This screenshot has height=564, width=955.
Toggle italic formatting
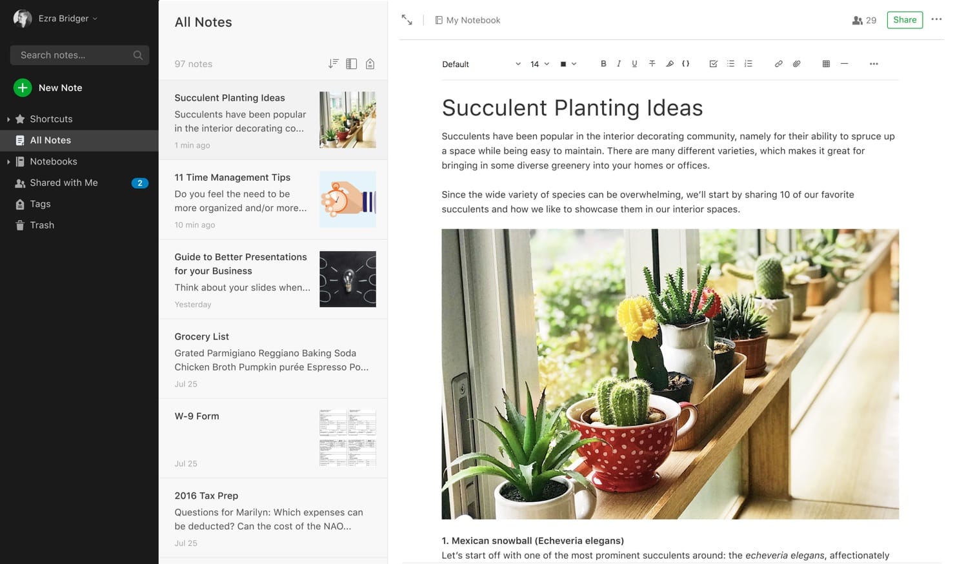[618, 64]
